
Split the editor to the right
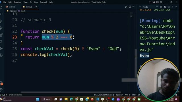(x=130, y=7)
